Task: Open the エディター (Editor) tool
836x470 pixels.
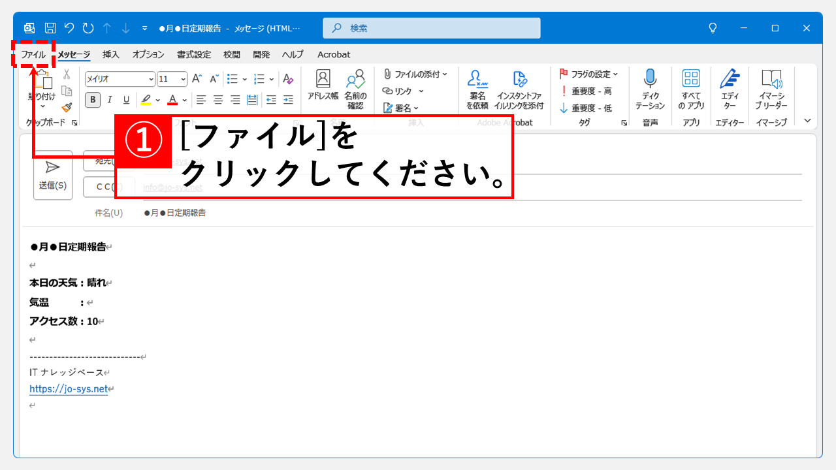Action: [730, 87]
